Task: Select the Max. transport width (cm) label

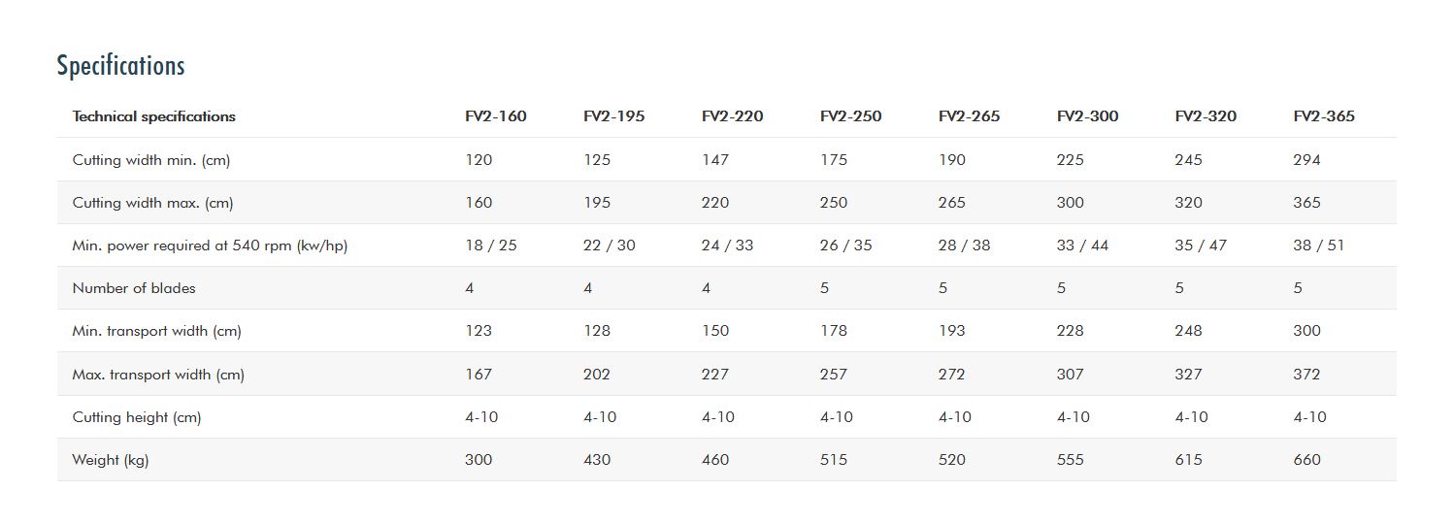Action: tap(158, 375)
